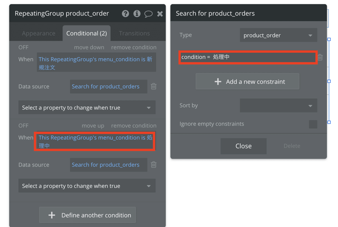Open the Type dropdown showing product_order
This screenshot has width=338, height=227.
278,35
